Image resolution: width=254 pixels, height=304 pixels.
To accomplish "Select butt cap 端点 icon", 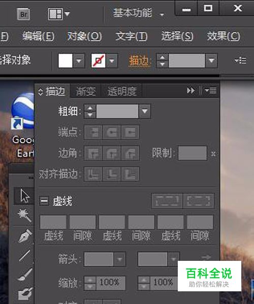I will point(93,132).
